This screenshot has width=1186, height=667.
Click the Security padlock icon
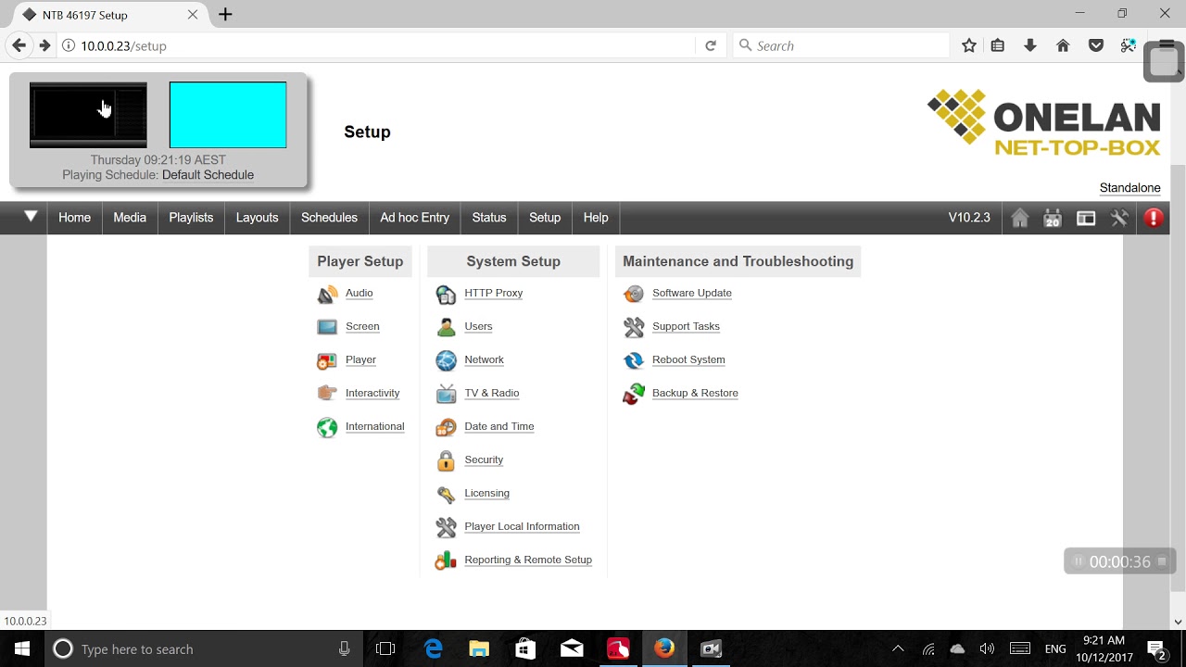(x=446, y=460)
